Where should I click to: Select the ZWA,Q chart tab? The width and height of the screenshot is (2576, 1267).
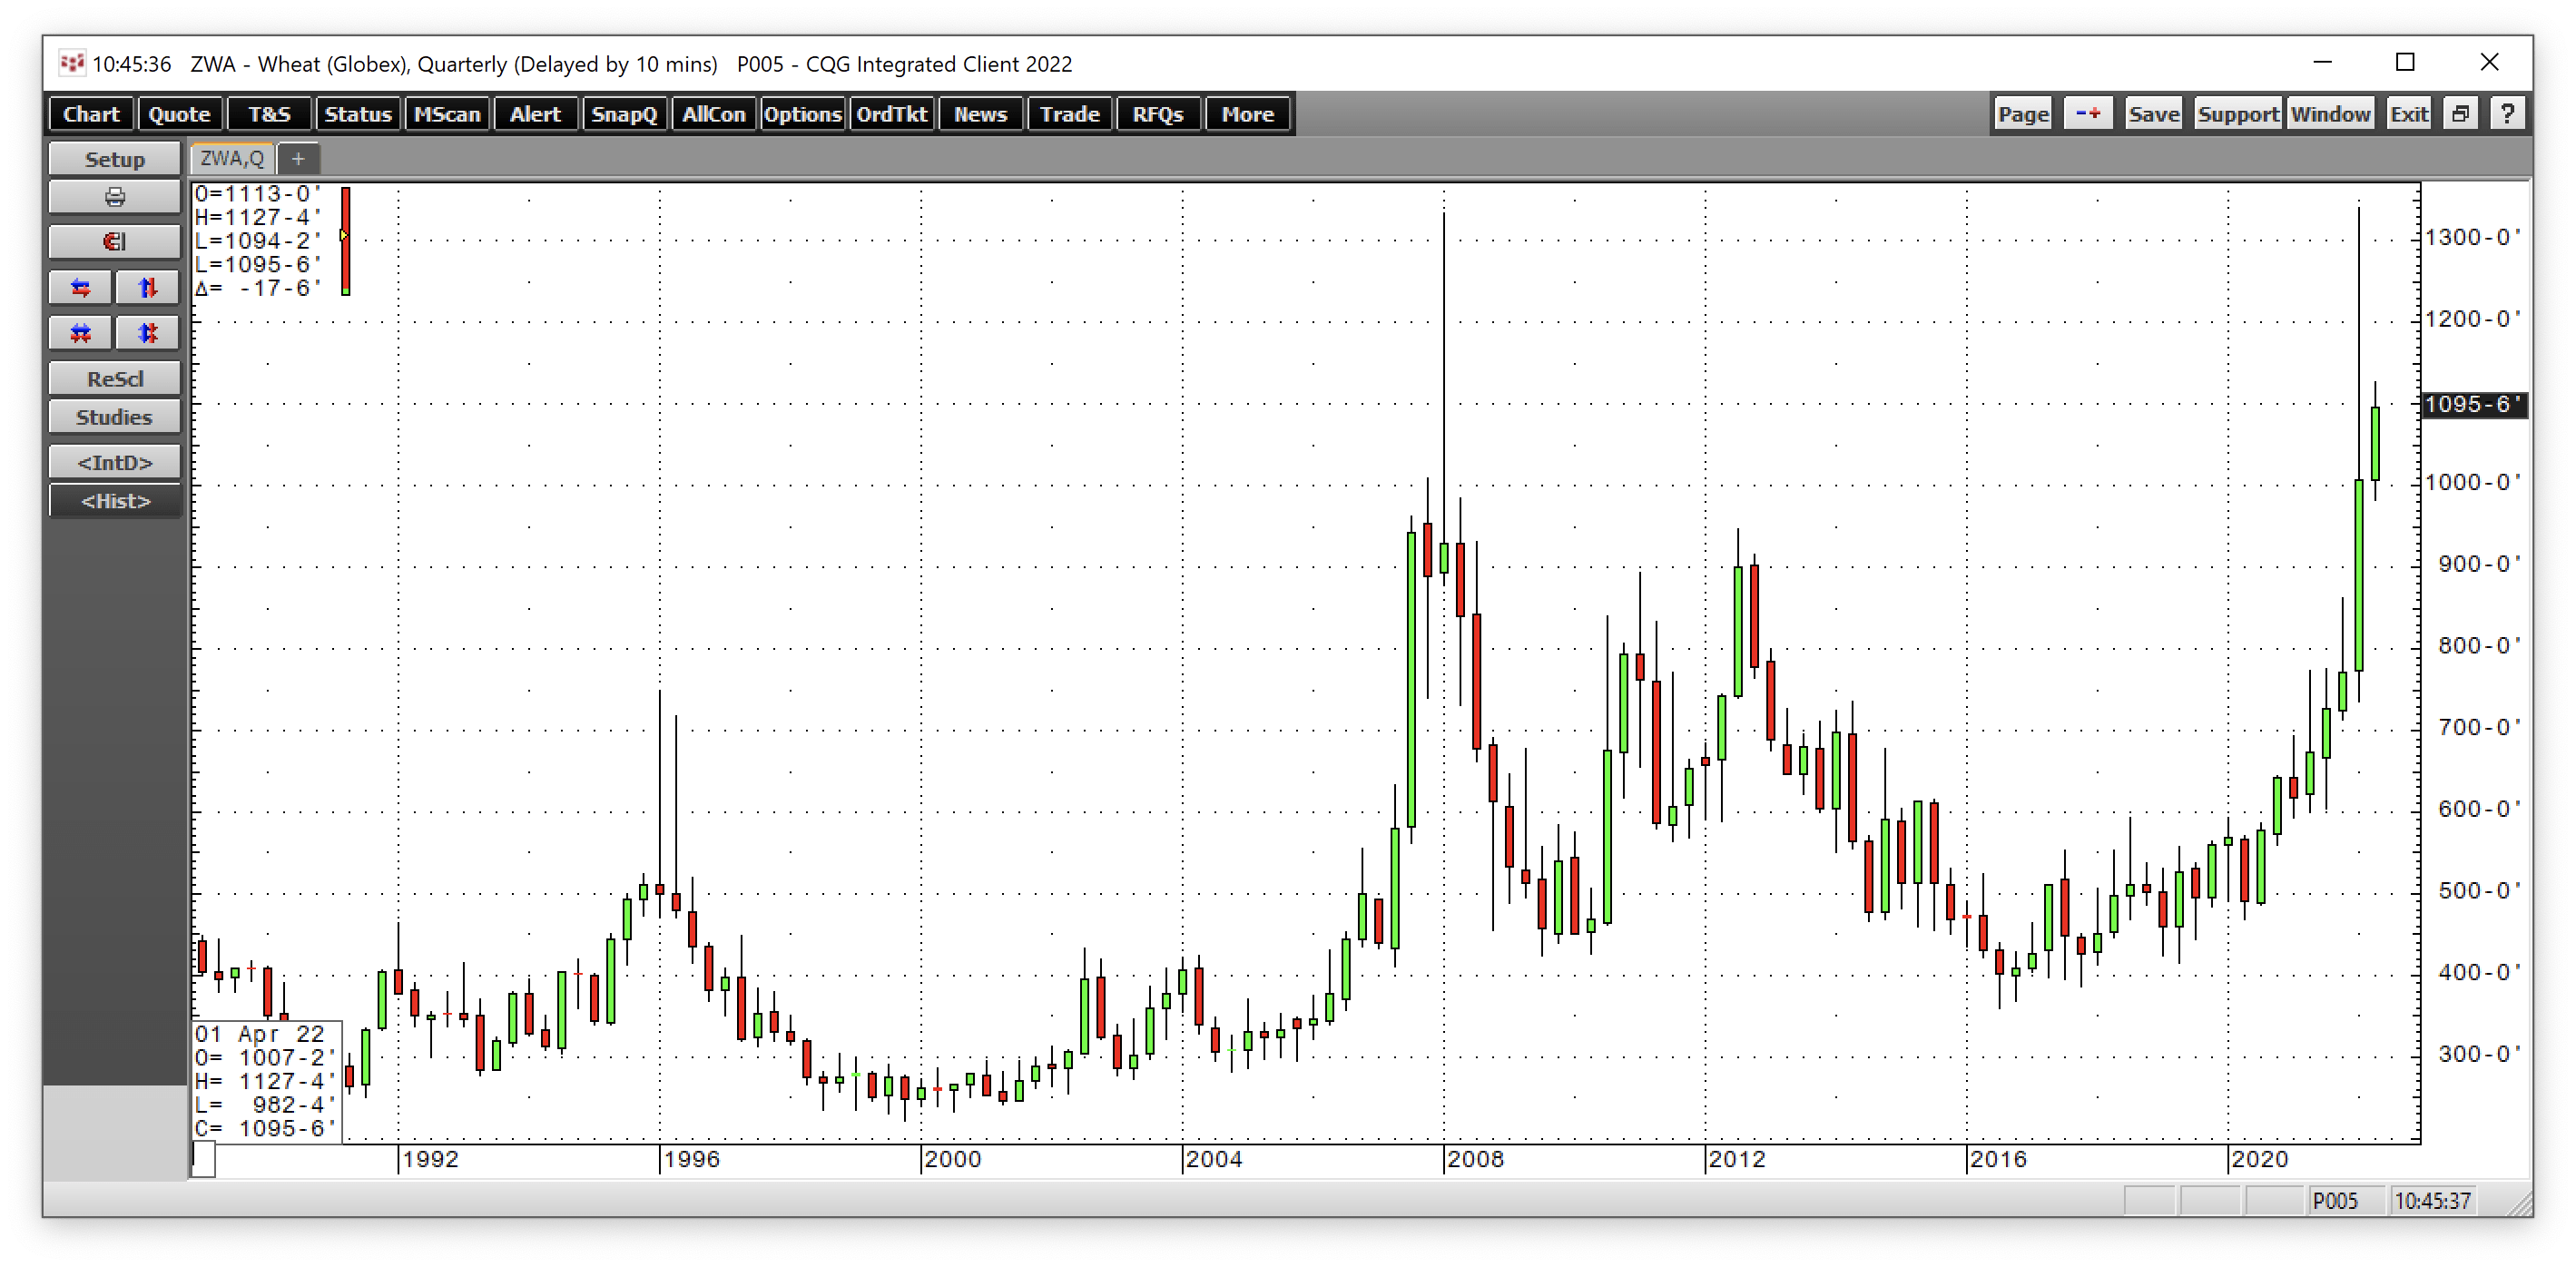232,158
